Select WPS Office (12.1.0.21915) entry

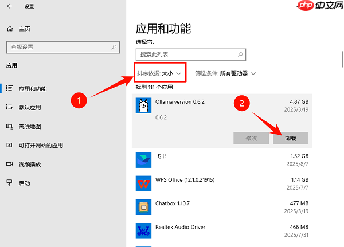click(185, 179)
